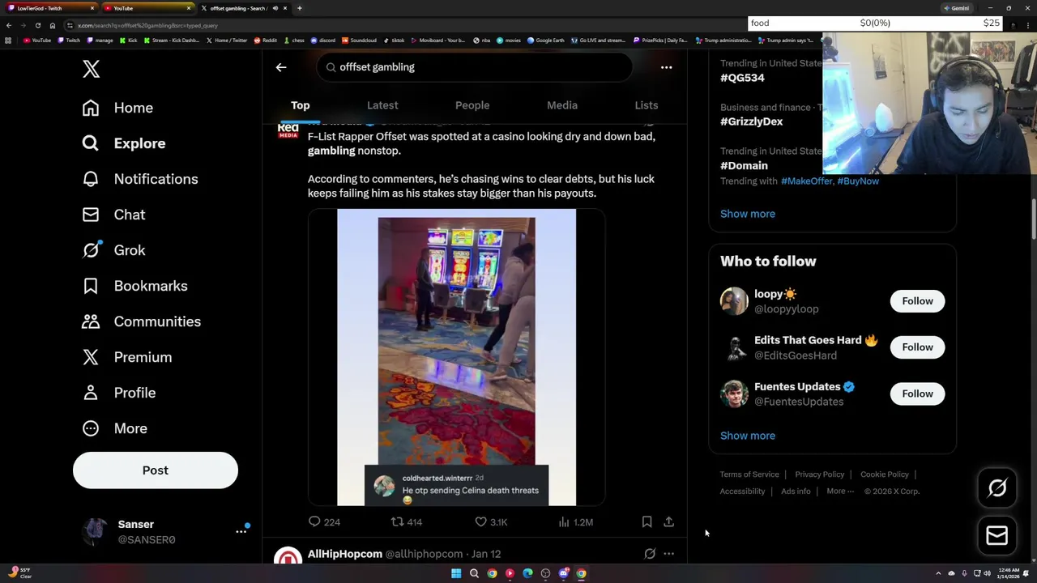The width and height of the screenshot is (1037, 583).
Task: Open the More menu in the sidebar
Action: click(114, 428)
